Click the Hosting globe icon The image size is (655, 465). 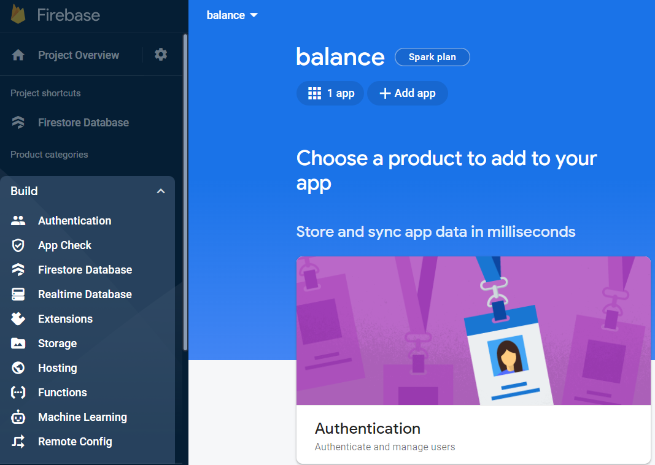coord(18,367)
